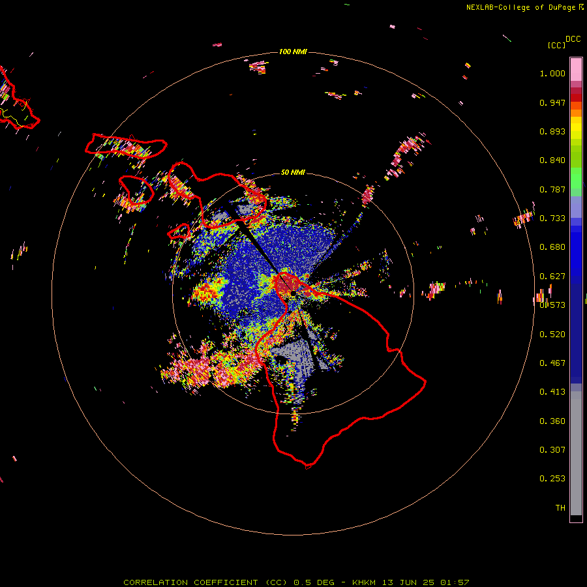Click the gray segment of the color bar
This screenshot has width=587, height=587.
point(576,453)
